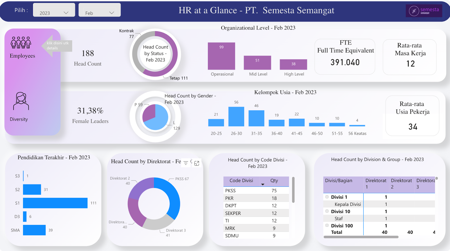Click focus mode icon on Direktorat chart
Screen dimensions: 450x251
point(197,163)
